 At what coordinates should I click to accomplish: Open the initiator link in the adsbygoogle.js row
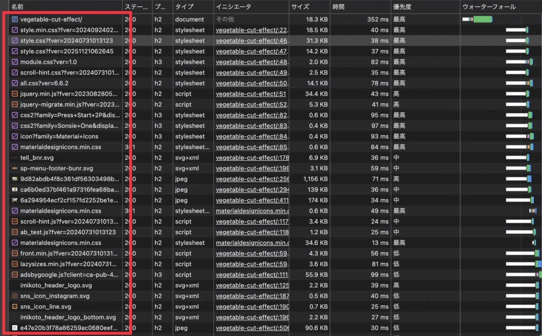tap(252, 275)
